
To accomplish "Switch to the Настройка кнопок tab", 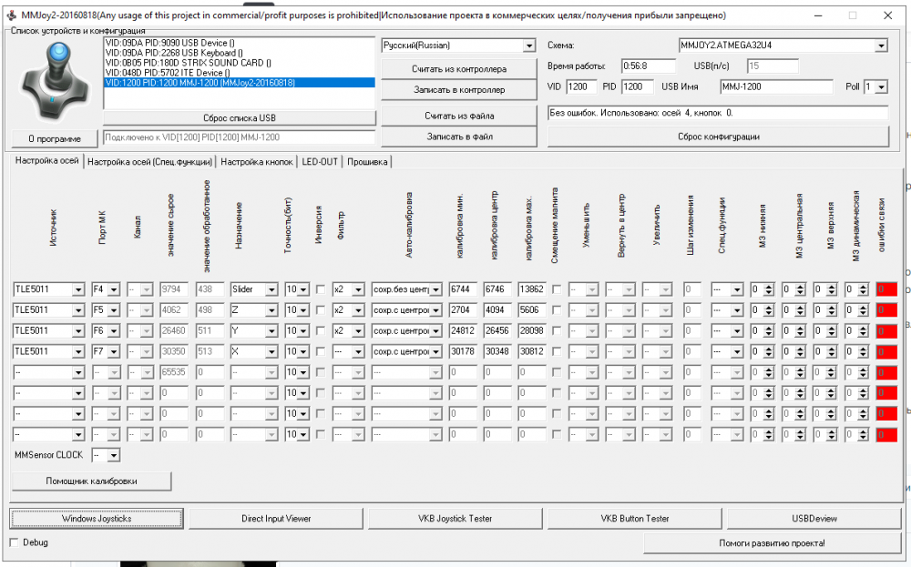I will pos(256,162).
